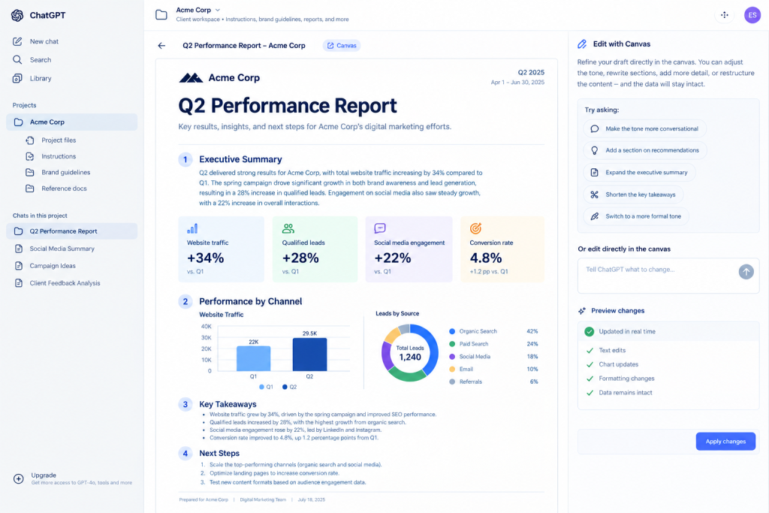Click the Apply changes button
The image size is (769, 513).
[x=725, y=442]
